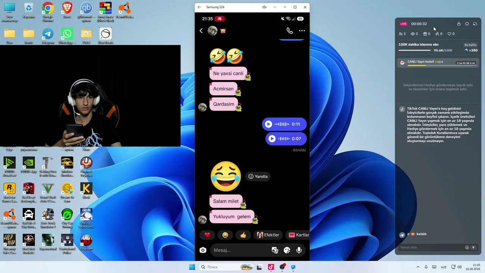
Task: Open the 'Bu hafta' period label
Action: (x=470, y=45)
